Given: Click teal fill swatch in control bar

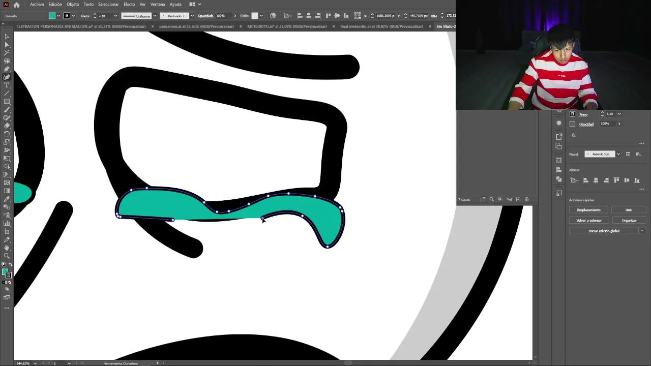Looking at the screenshot, I should (52, 16).
